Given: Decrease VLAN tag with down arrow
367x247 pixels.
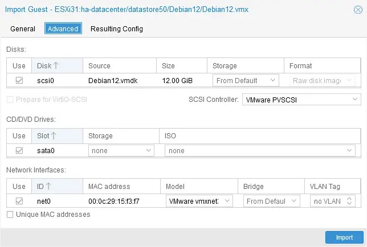Looking at the screenshot, I should [349, 204].
